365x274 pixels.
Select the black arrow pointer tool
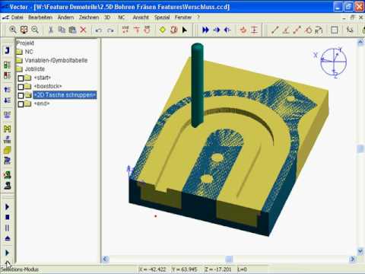185,30
